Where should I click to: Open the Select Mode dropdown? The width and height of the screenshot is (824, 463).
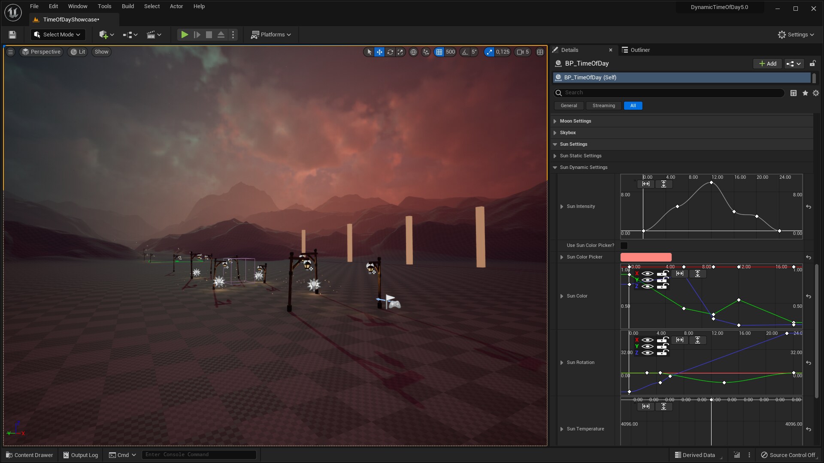click(58, 35)
